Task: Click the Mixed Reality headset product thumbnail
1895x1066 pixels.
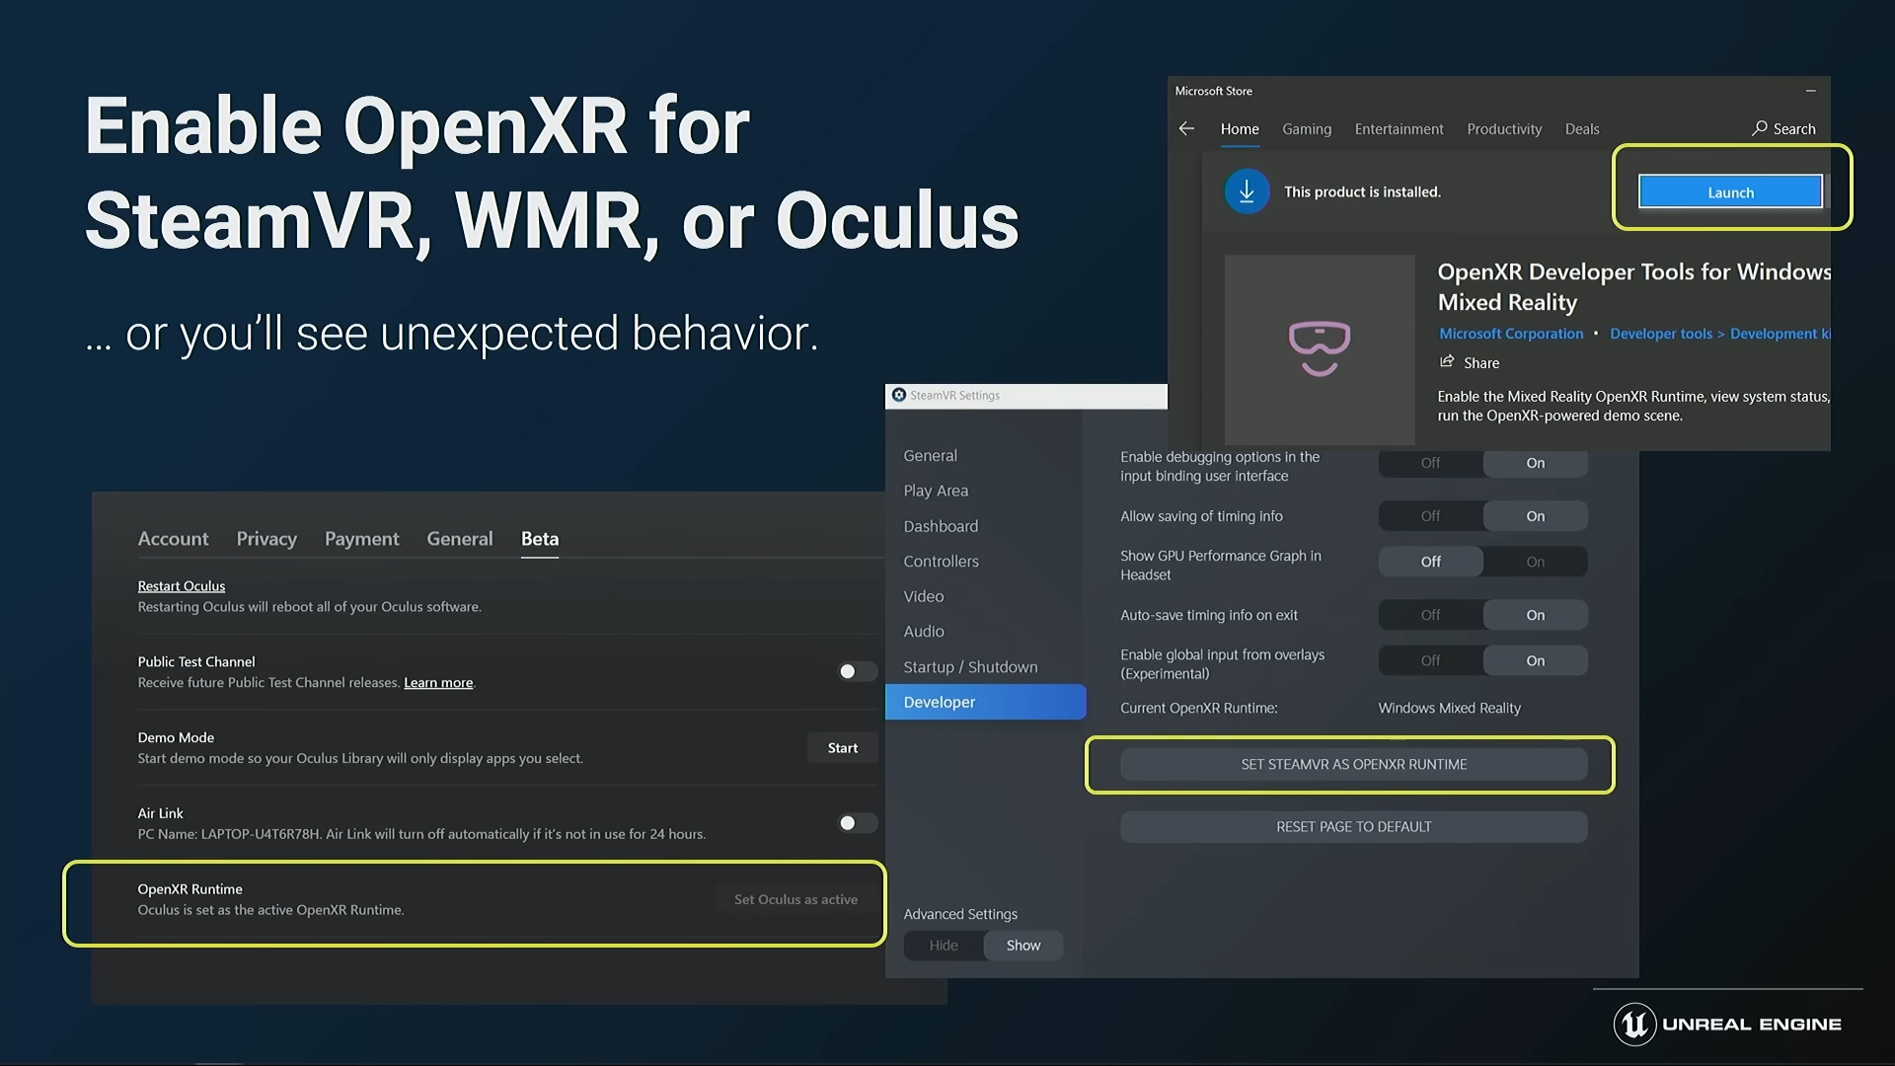Action: point(1319,348)
